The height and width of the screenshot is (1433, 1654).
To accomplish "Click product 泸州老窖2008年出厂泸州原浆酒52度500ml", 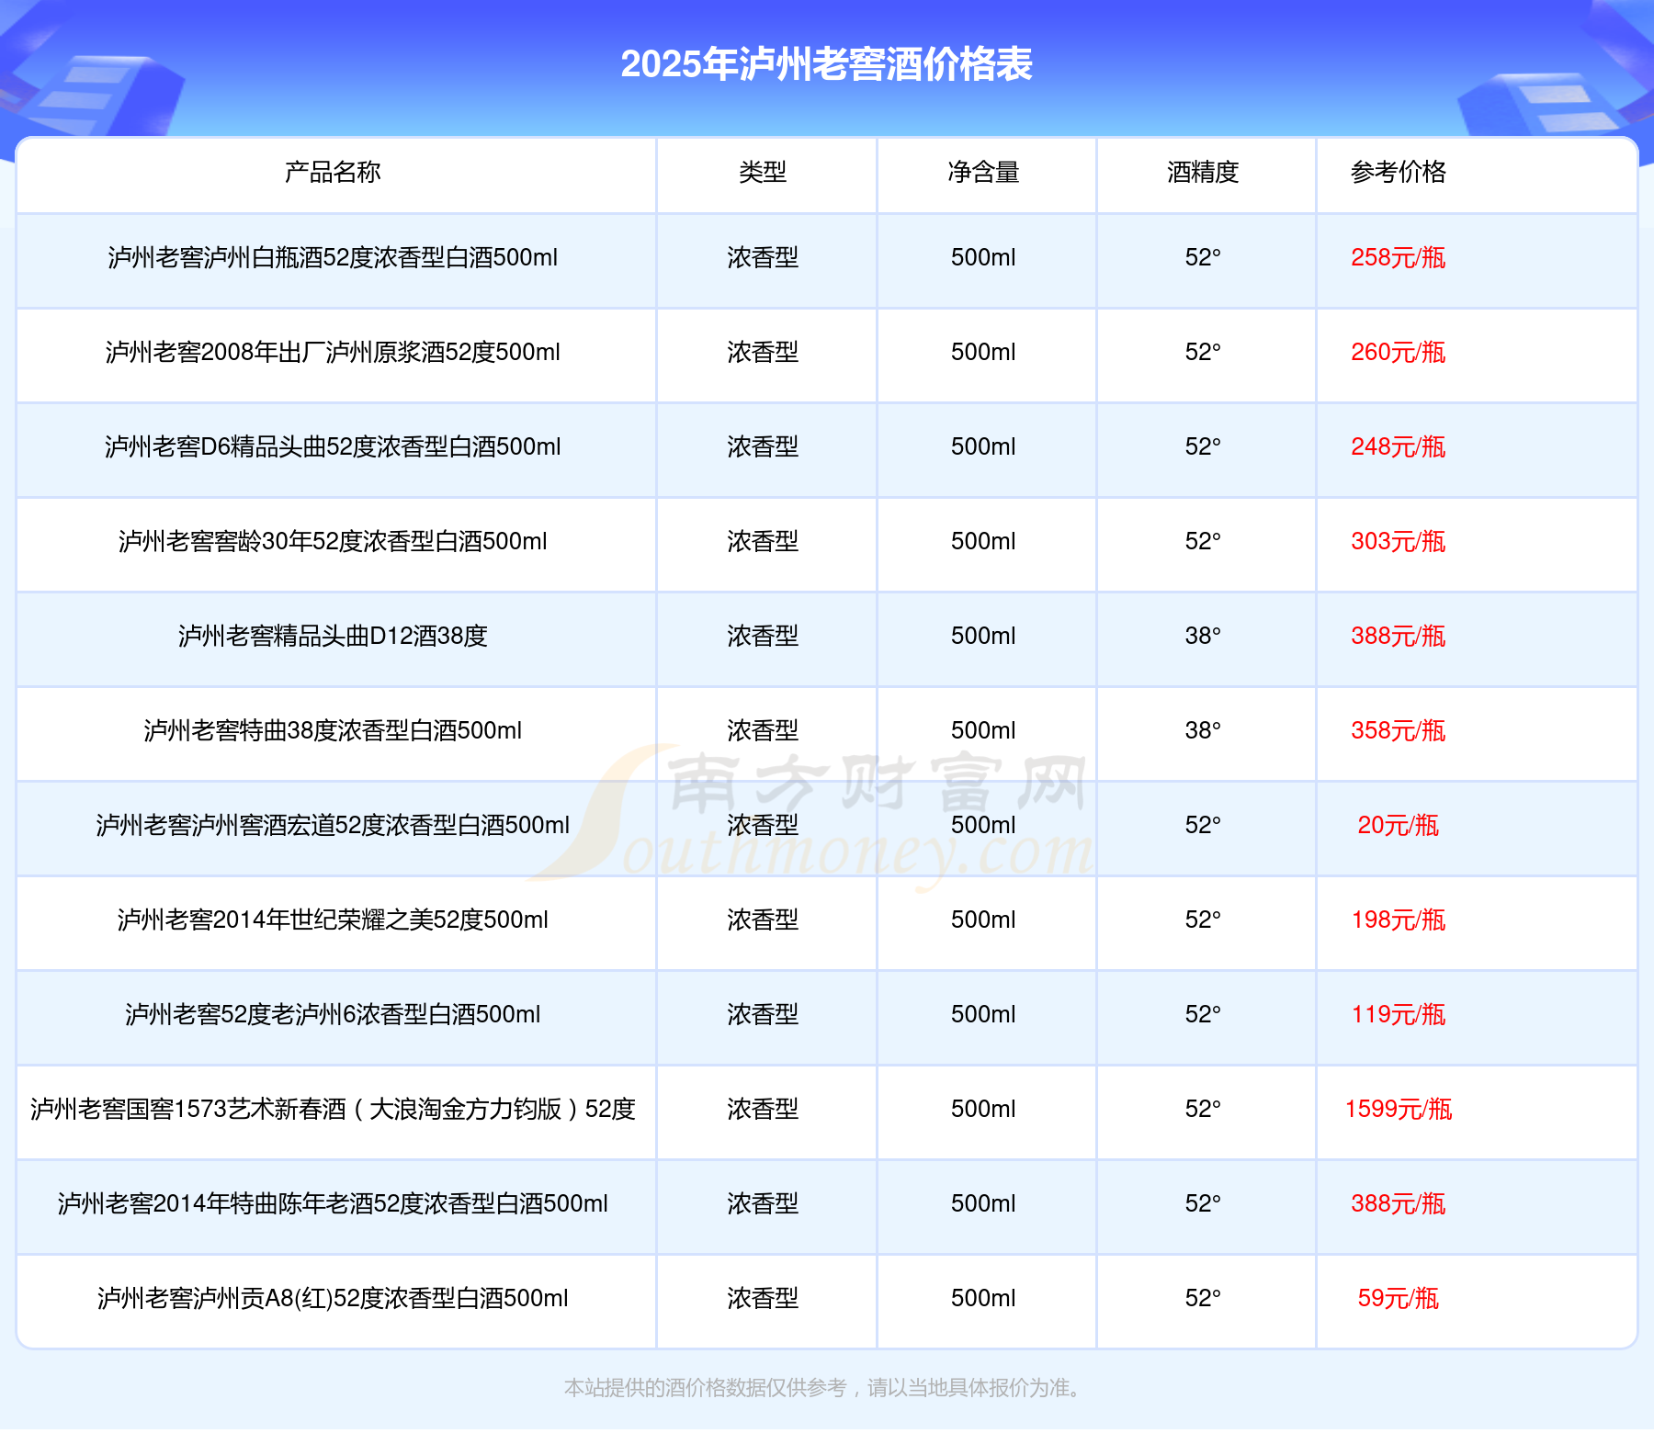I will 333,353.
